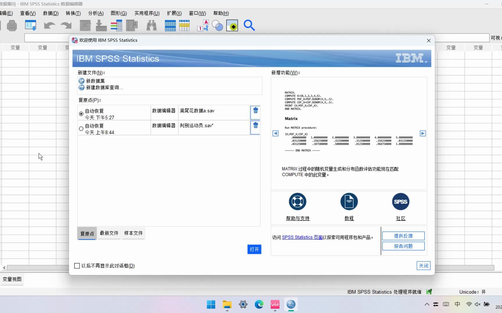Click the Use variable sets circles icon
This screenshot has height=313, width=502.
(217, 26)
